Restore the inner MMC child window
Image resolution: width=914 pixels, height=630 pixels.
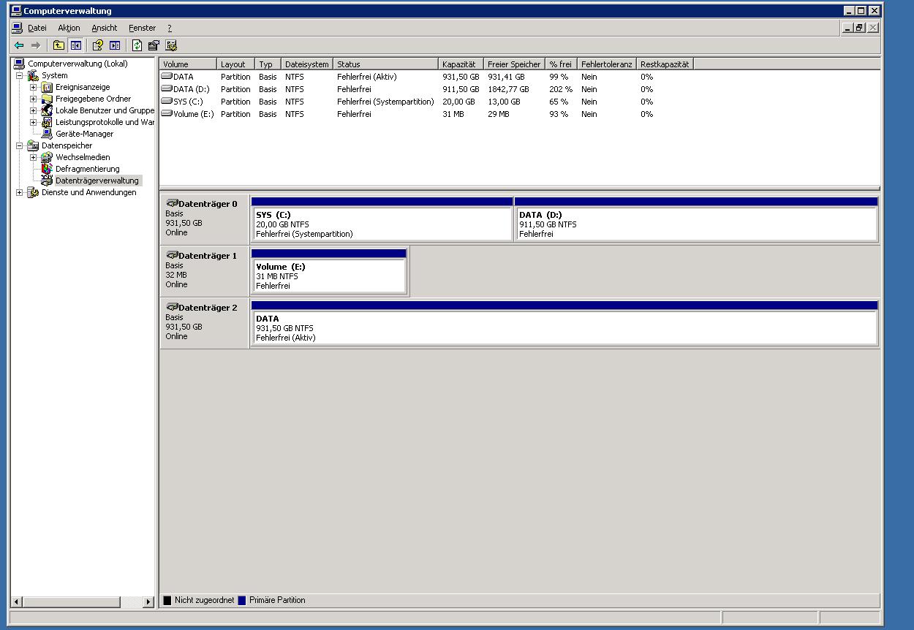(x=860, y=28)
